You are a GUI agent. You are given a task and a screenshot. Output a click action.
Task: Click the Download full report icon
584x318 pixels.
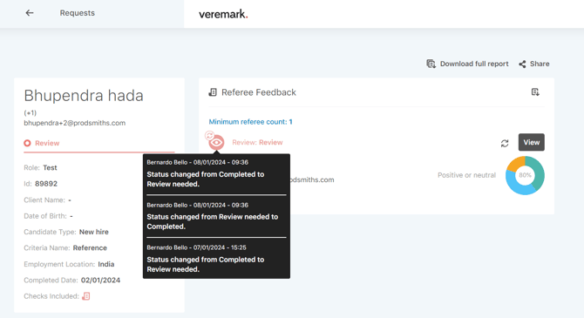click(431, 64)
